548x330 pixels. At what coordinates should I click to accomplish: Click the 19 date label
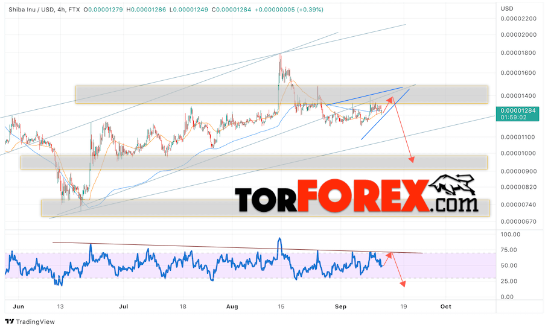pos(404,306)
